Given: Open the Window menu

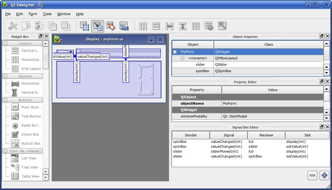Looking at the screenshot, I should point(64,14).
